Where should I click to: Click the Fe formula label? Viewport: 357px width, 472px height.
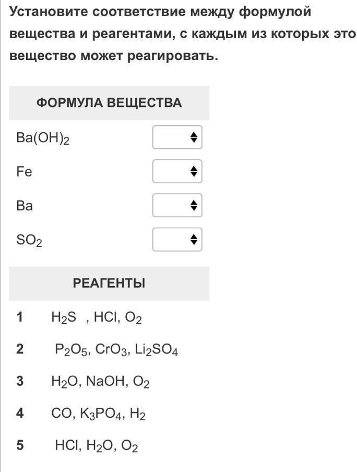(x=24, y=172)
